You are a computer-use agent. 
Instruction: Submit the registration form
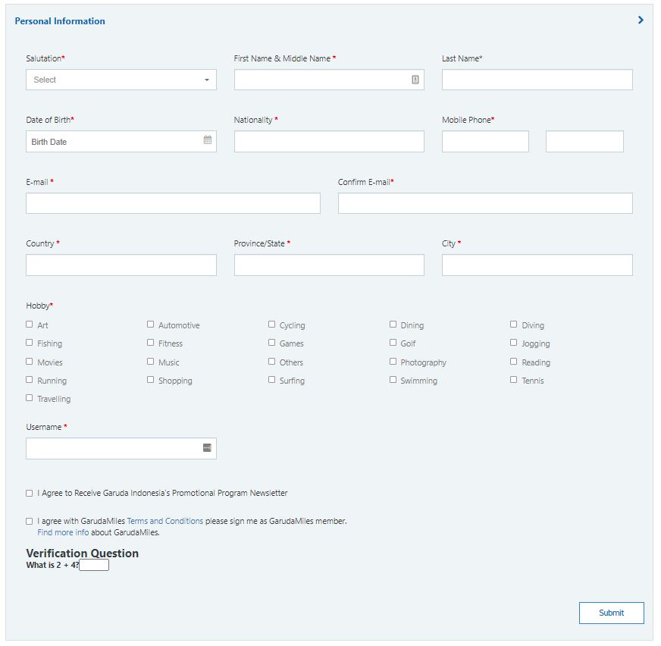tap(611, 613)
